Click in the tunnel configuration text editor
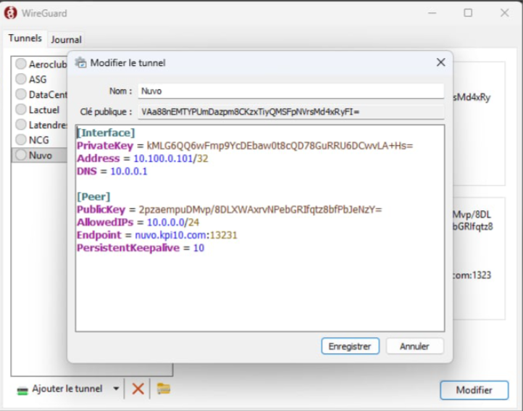This screenshot has height=411, width=523. 260,228
